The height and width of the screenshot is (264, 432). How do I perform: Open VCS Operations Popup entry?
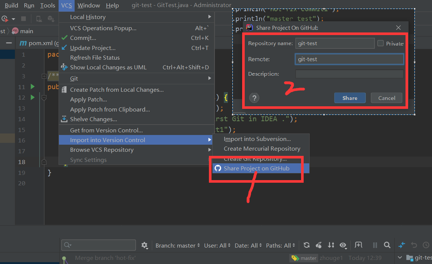point(137,28)
